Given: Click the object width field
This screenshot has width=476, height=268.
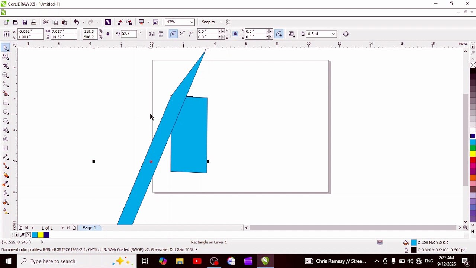Looking at the screenshot, I should [63, 31].
